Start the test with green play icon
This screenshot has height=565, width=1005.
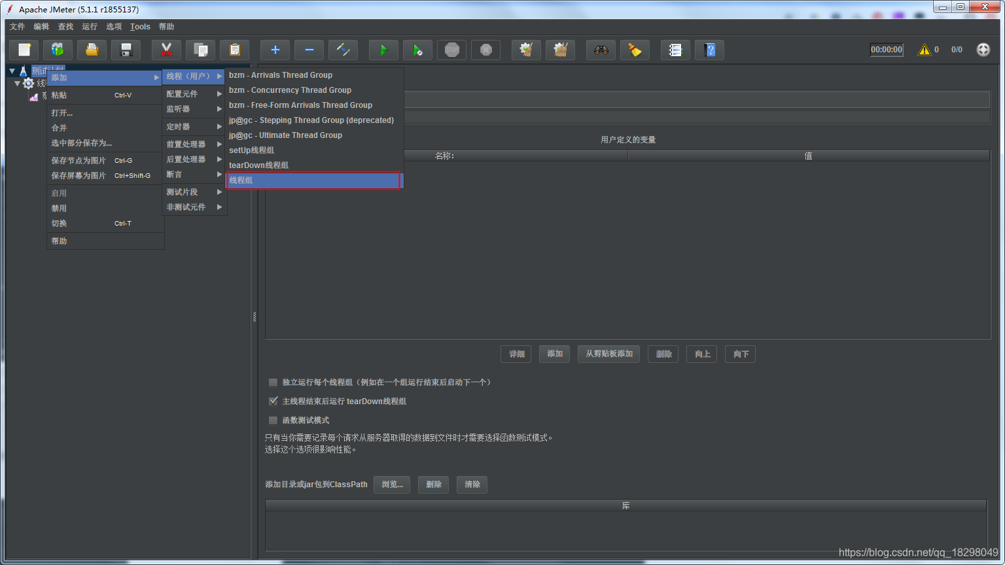click(x=384, y=50)
